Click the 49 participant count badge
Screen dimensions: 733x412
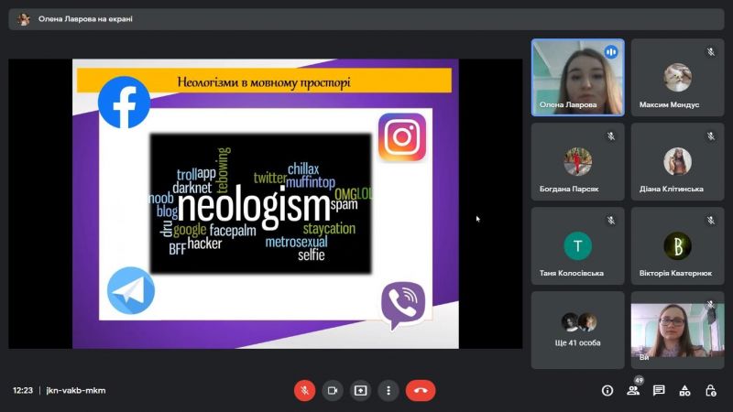click(x=639, y=380)
